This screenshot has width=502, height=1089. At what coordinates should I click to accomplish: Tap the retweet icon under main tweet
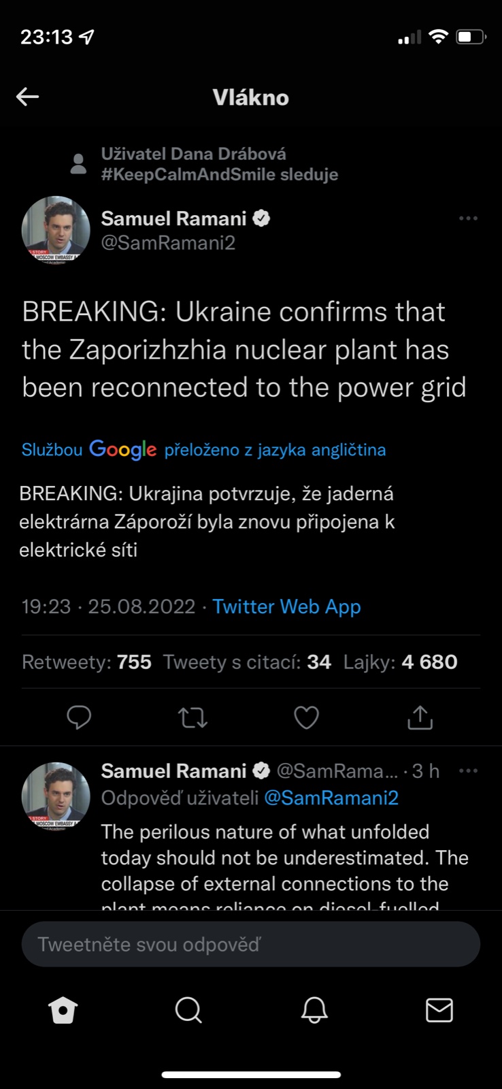193,717
